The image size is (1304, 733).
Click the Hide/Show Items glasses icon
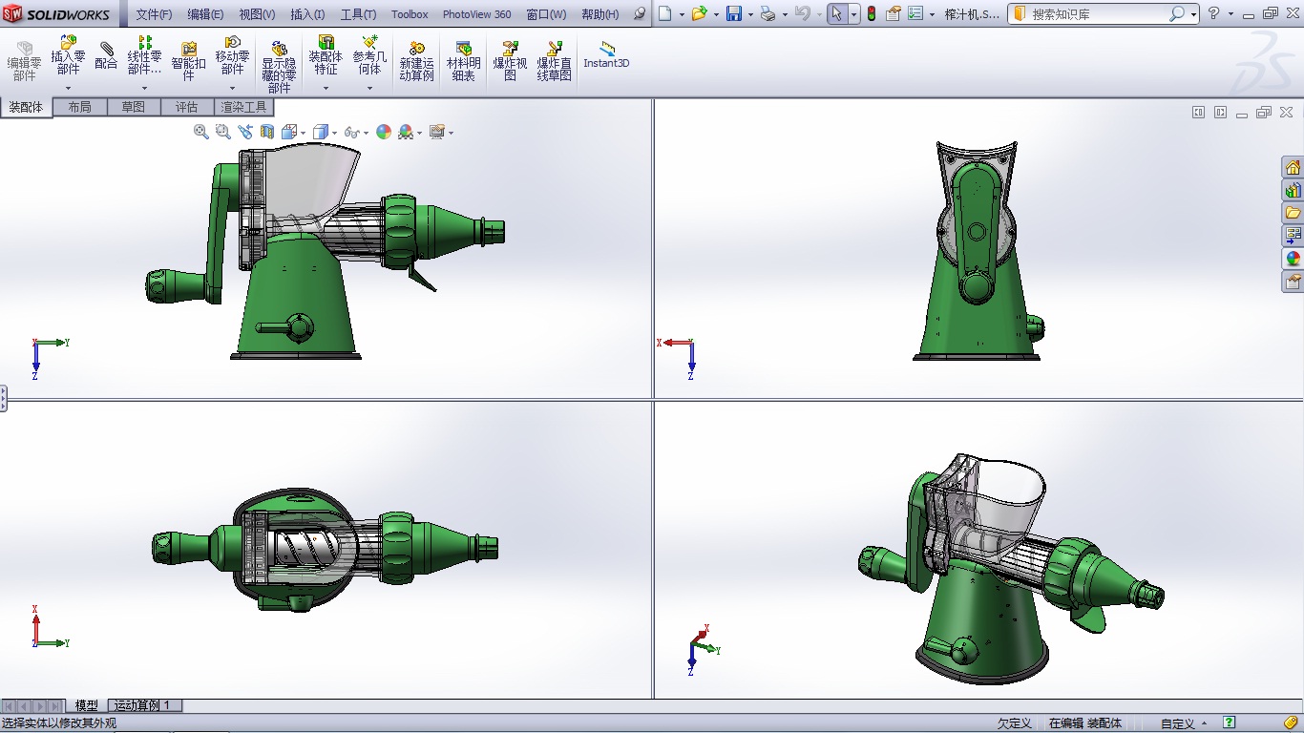coord(352,132)
